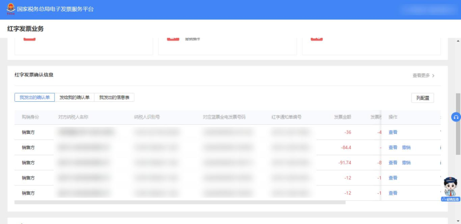Screen dimensions: 461x224
Task: Click the 红字发票业务 page title
Action: (x=25, y=29)
